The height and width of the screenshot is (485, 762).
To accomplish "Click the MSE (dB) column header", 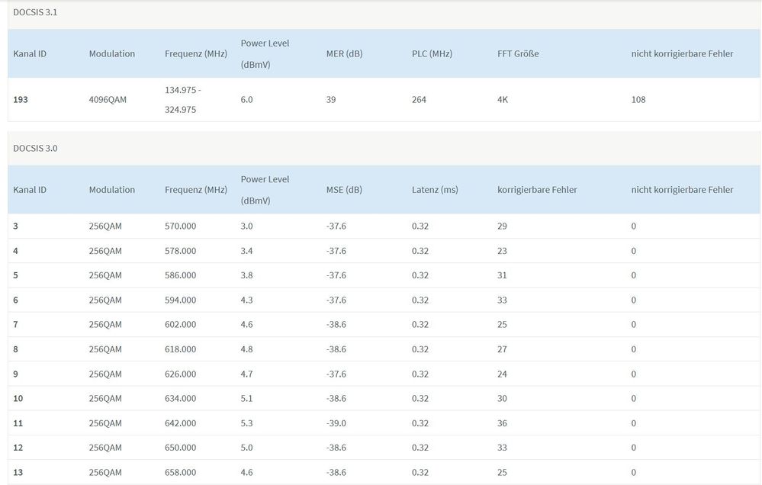I will [x=344, y=190].
